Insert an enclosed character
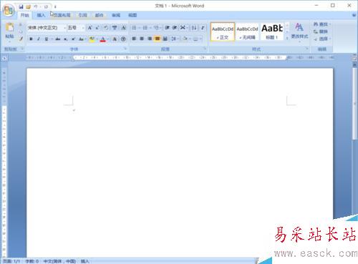The width and height of the screenshot is (358, 264). tap(123, 39)
